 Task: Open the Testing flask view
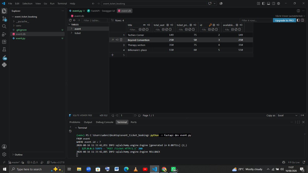[4, 49]
